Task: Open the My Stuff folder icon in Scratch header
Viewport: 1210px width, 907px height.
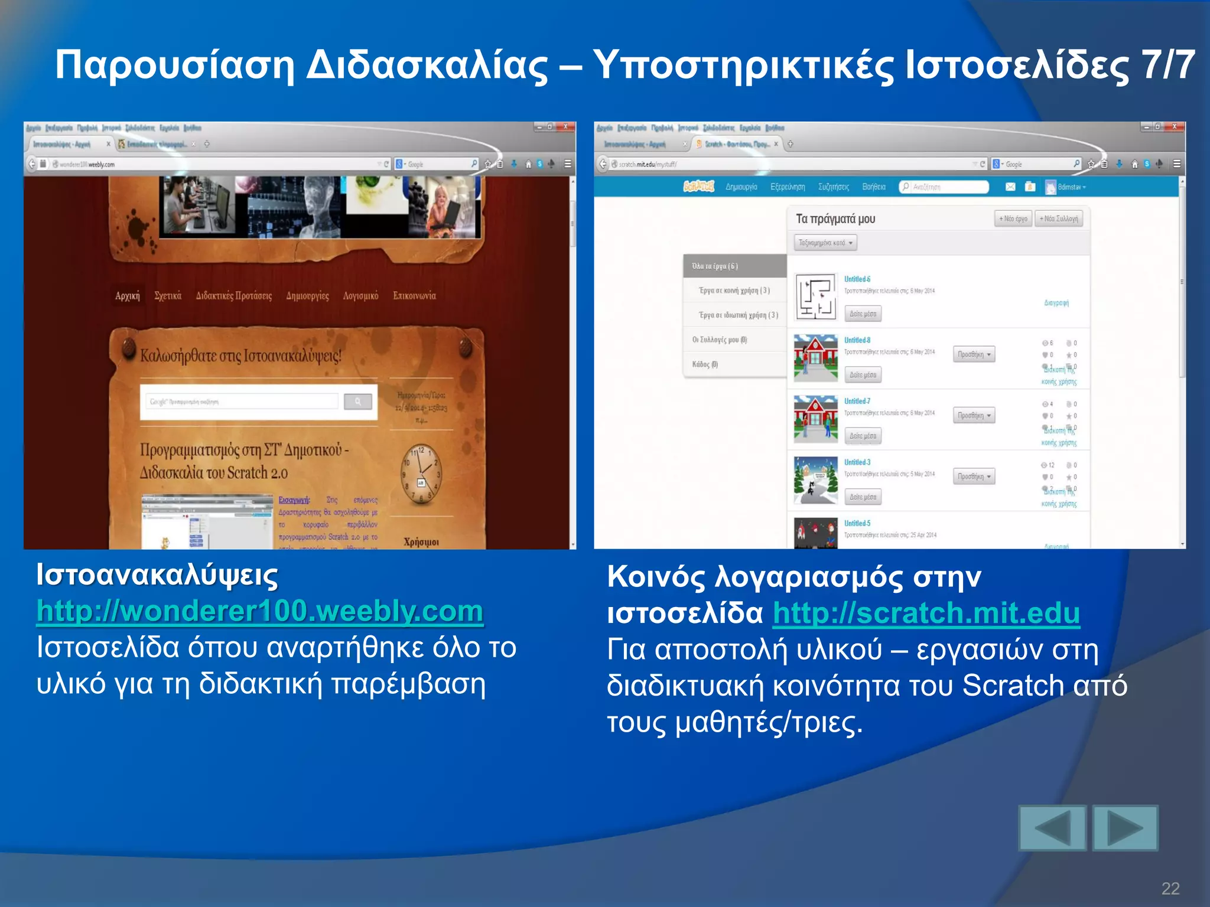Action: pyautogui.click(x=1030, y=187)
